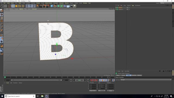Open Object Manager Tags menu
This screenshot has width=174, height=98.
(133, 5)
